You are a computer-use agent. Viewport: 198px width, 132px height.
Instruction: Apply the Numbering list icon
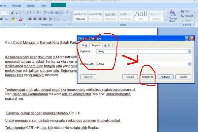37,13
